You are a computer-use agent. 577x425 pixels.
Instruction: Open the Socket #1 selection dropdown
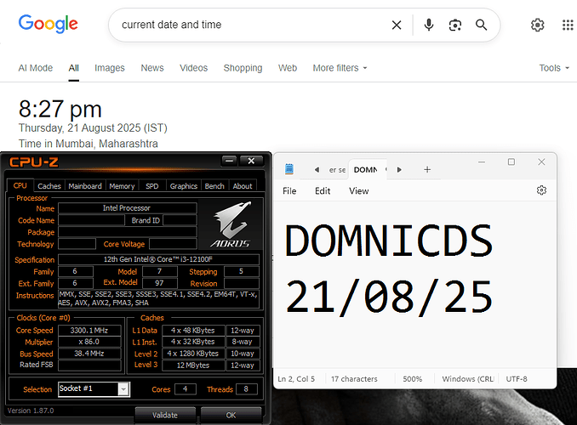123,389
